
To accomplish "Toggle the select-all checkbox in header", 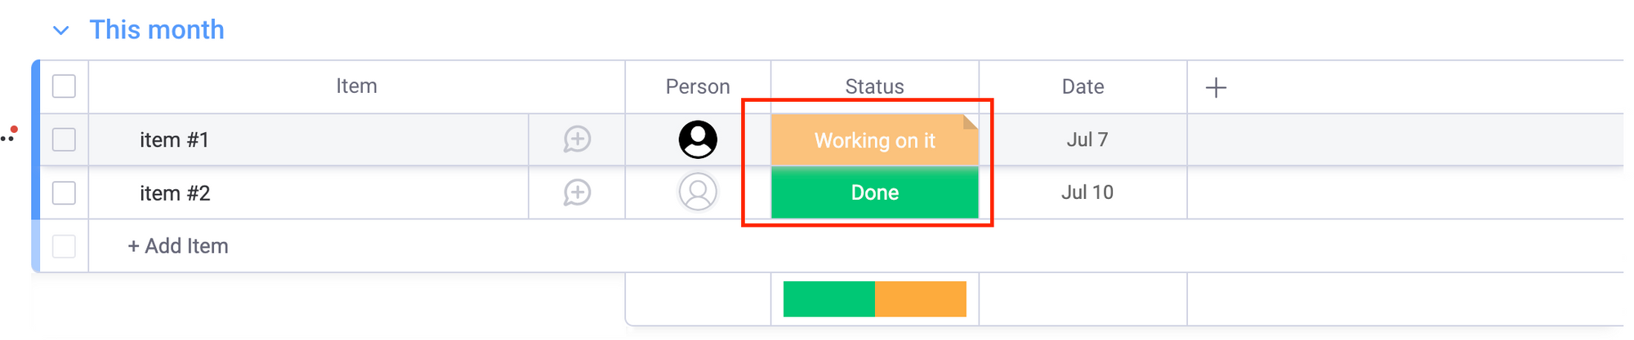I will [x=64, y=86].
